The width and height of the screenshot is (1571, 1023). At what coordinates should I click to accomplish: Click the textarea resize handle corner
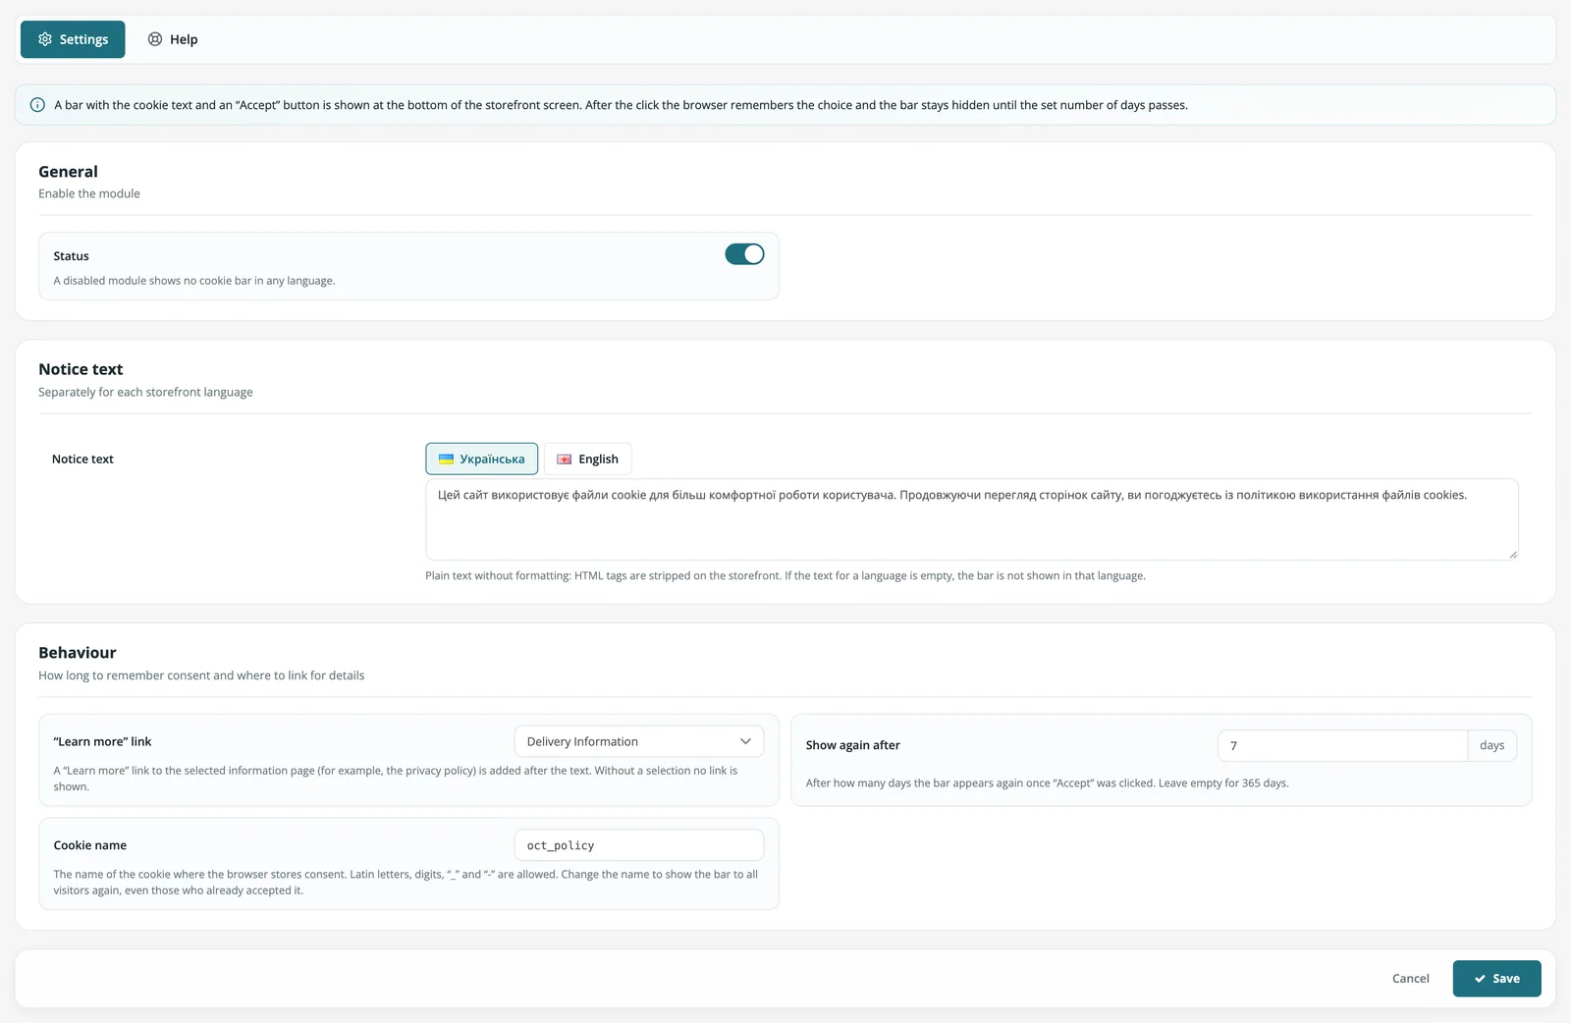tap(1512, 554)
